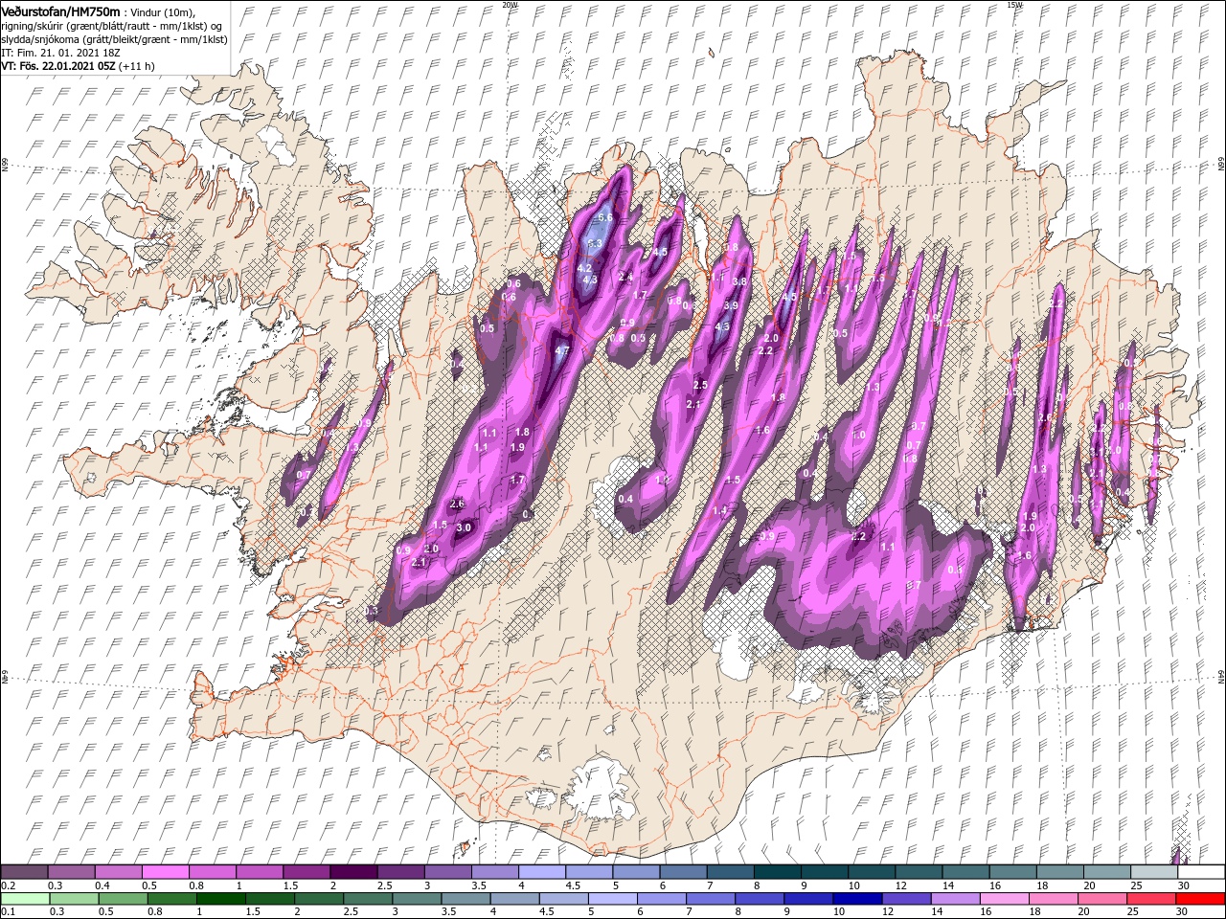Screen dimensions: 1226x919
Task: Select the lavender snow swatch between 4 and 4.5
Action: [x=541, y=871]
